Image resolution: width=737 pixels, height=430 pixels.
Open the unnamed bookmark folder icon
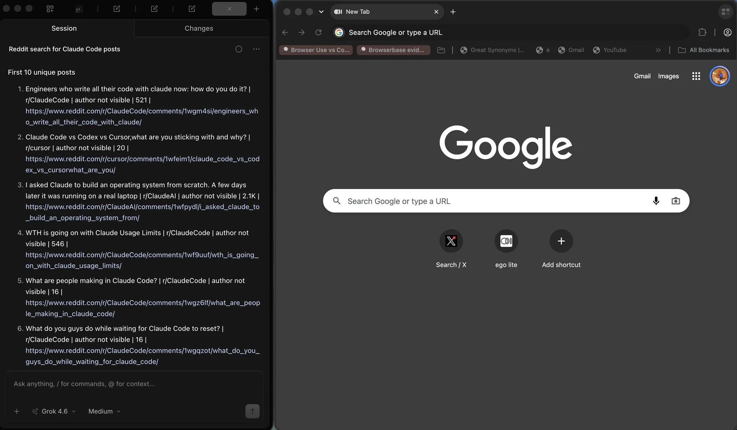[x=441, y=50]
